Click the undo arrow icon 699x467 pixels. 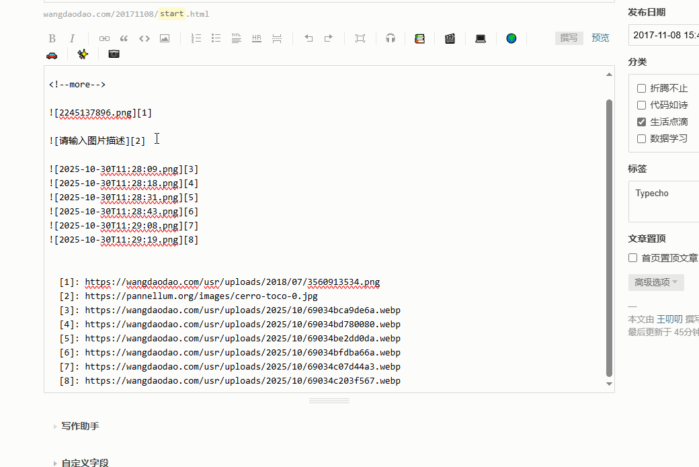(309, 38)
